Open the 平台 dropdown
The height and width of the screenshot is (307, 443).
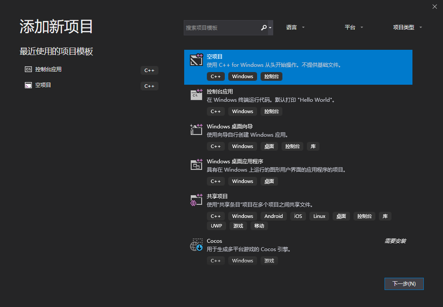[x=353, y=27]
